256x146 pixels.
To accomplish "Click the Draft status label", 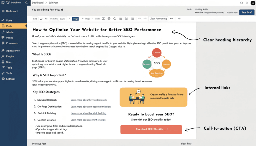I will point(189,9).
